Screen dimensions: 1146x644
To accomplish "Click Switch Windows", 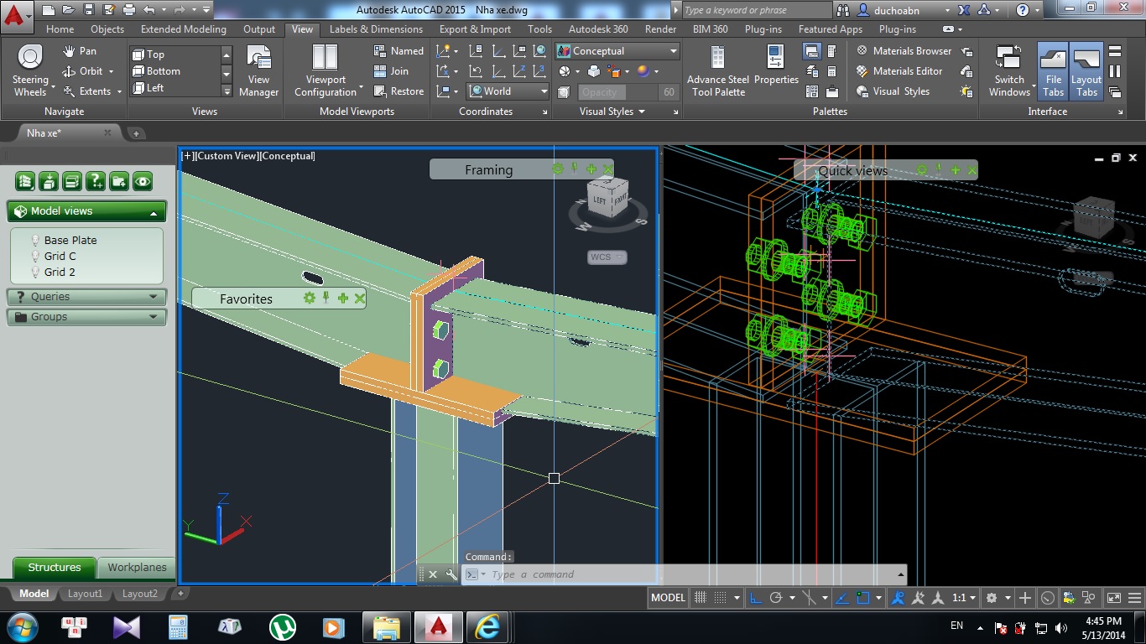I will tap(1009, 70).
